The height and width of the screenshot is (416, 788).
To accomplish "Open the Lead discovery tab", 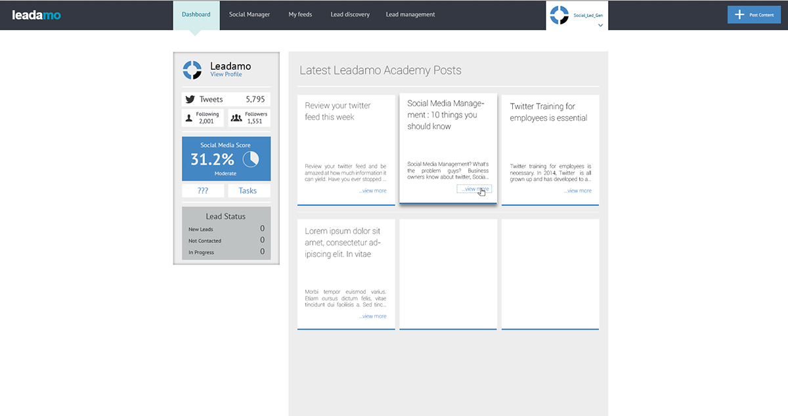I will [350, 14].
